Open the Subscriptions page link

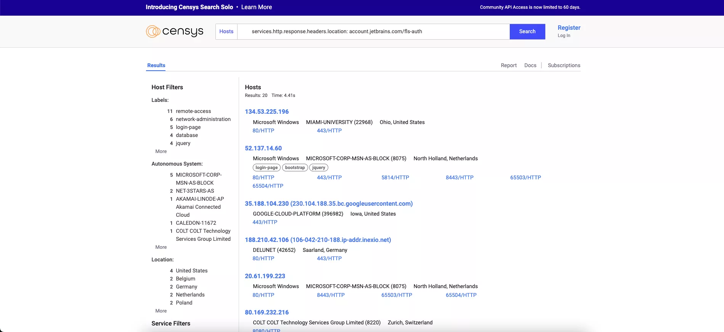click(563, 65)
